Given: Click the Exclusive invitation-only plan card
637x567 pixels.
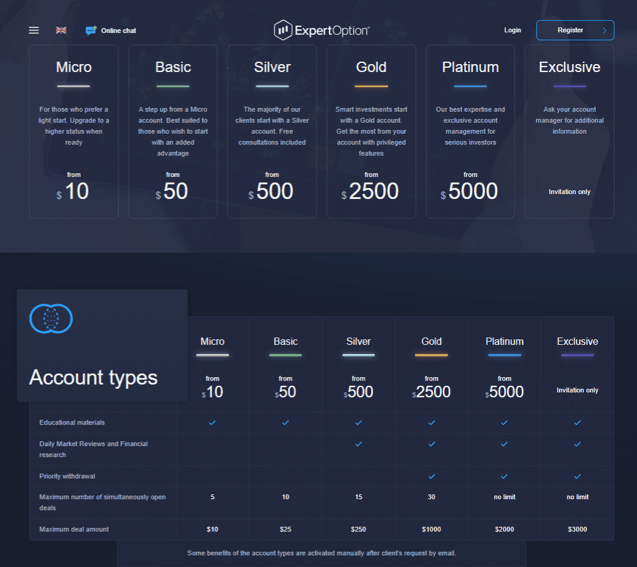Looking at the screenshot, I should click(569, 131).
